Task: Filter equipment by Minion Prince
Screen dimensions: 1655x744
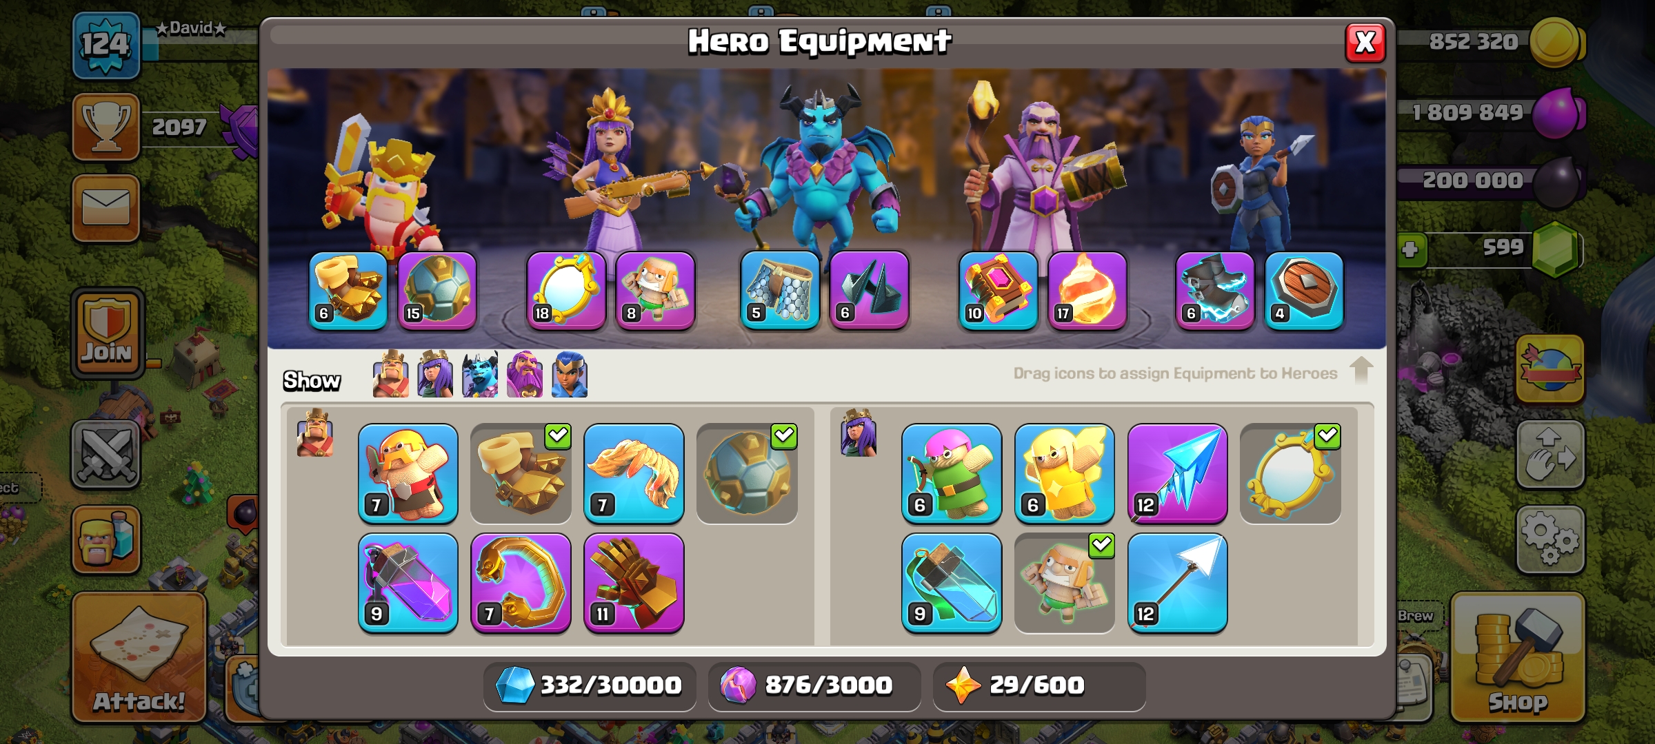Action: 480,374
